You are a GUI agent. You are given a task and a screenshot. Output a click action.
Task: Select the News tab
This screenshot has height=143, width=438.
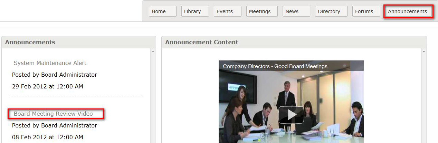(x=296, y=11)
